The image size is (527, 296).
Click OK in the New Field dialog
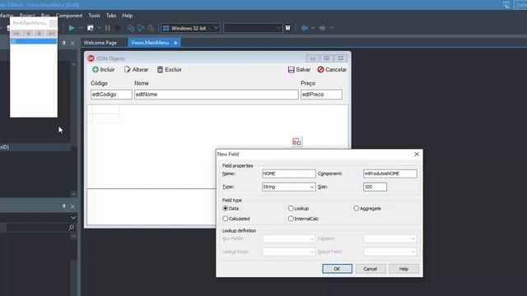[x=337, y=269]
